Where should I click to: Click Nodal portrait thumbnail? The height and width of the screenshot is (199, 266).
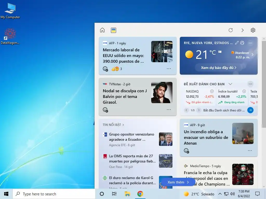tap(162, 93)
